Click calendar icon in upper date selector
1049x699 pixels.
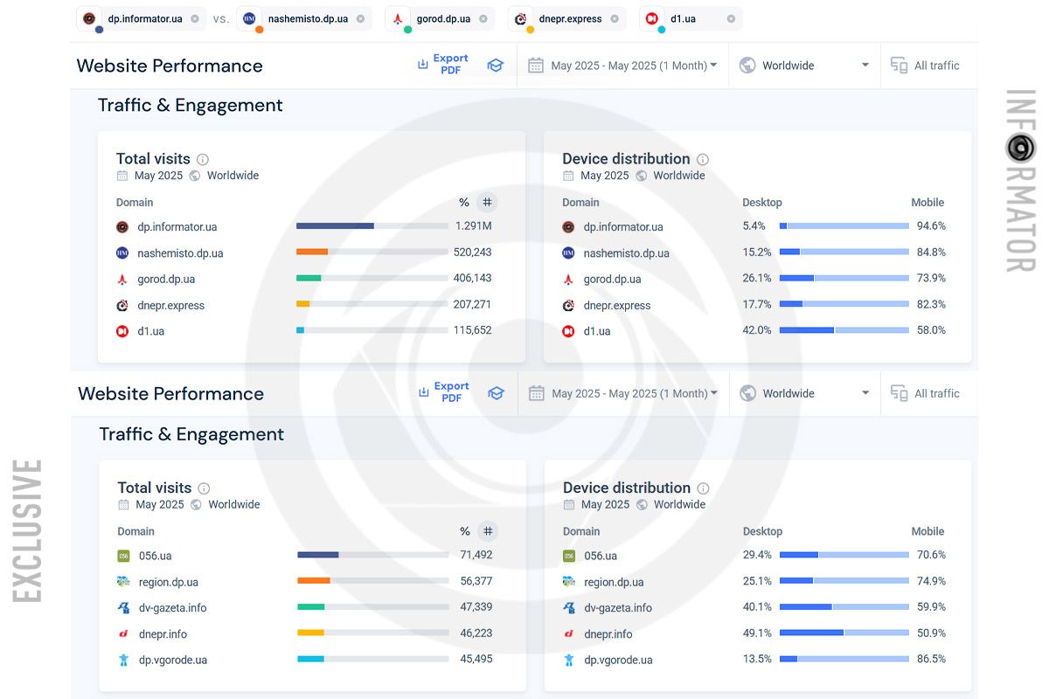(536, 66)
